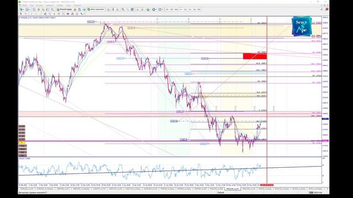
Task: Toggle the Navigator panel
Action: (43, 9)
